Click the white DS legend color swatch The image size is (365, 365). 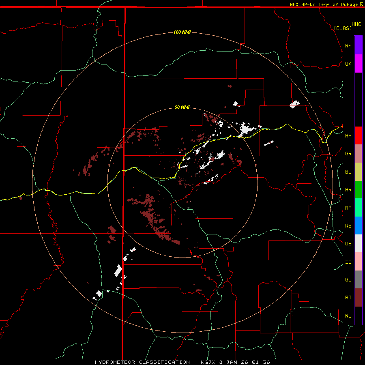click(358, 243)
